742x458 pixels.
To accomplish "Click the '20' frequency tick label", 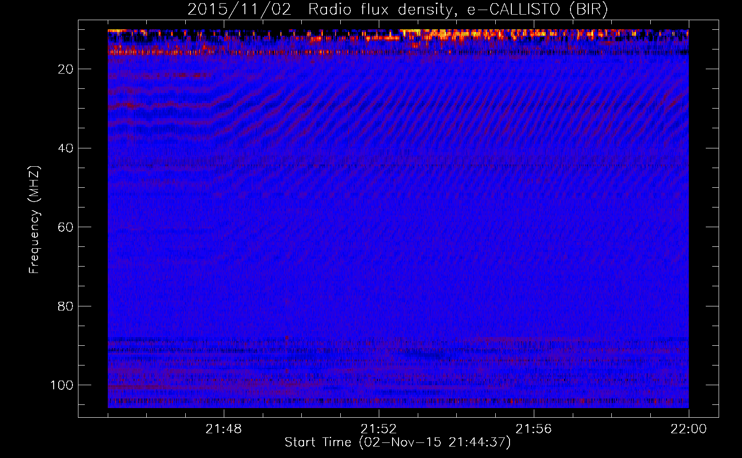I will pyautogui.click(x=66, y=69).
